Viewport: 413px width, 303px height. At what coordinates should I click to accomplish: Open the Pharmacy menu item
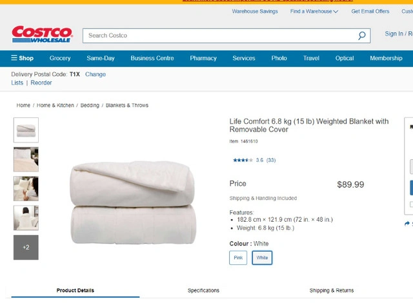(x=203, y=58)
